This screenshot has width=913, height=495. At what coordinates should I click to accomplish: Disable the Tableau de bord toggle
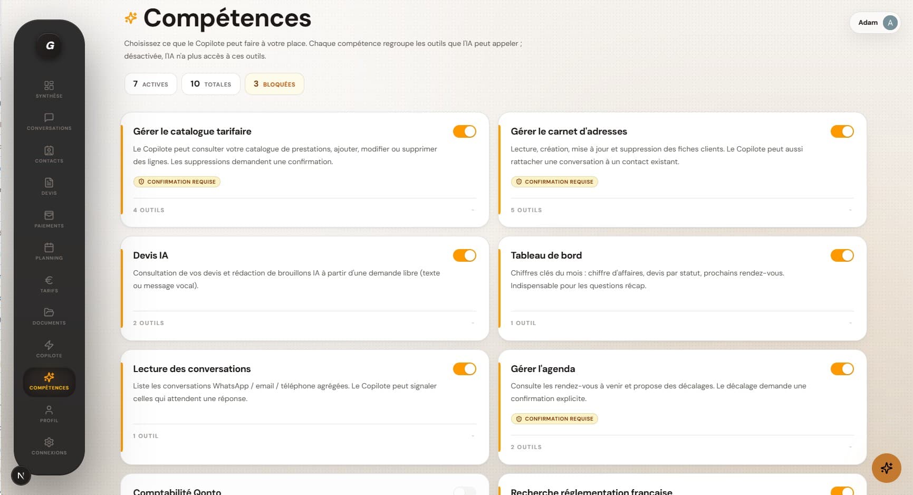(842, 255)
